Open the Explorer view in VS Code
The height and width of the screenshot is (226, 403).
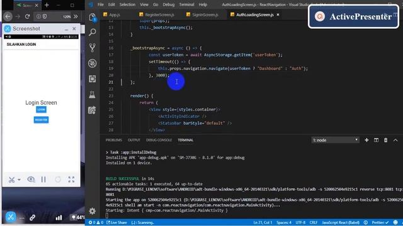pos(93,17)
